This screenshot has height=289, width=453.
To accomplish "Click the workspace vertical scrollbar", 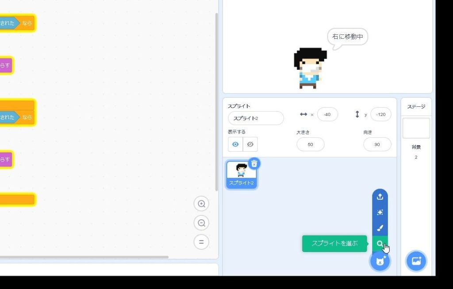I will (216, 101).
